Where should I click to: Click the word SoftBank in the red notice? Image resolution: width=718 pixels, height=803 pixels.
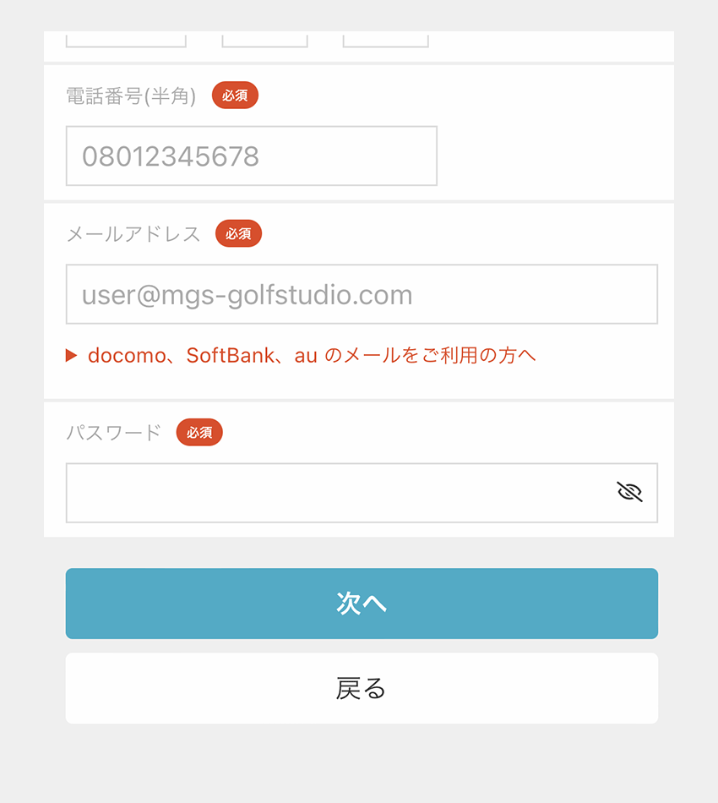(231, 355)
